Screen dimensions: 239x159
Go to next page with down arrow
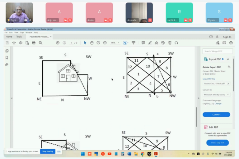(64, 43)
